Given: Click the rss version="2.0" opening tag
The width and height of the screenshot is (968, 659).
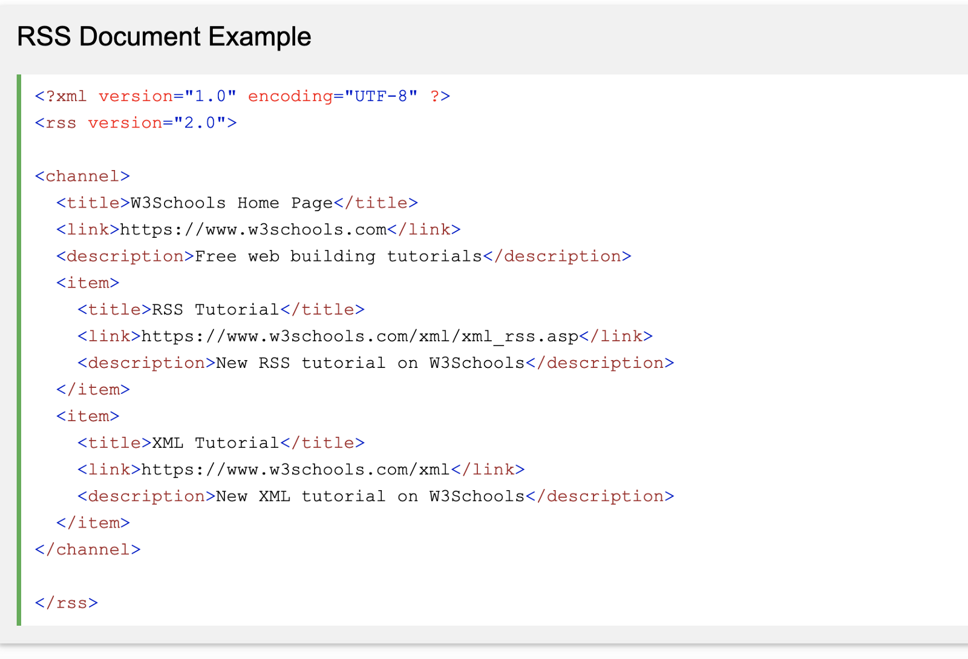Looking at the screenshot, I should pos(136,123).
